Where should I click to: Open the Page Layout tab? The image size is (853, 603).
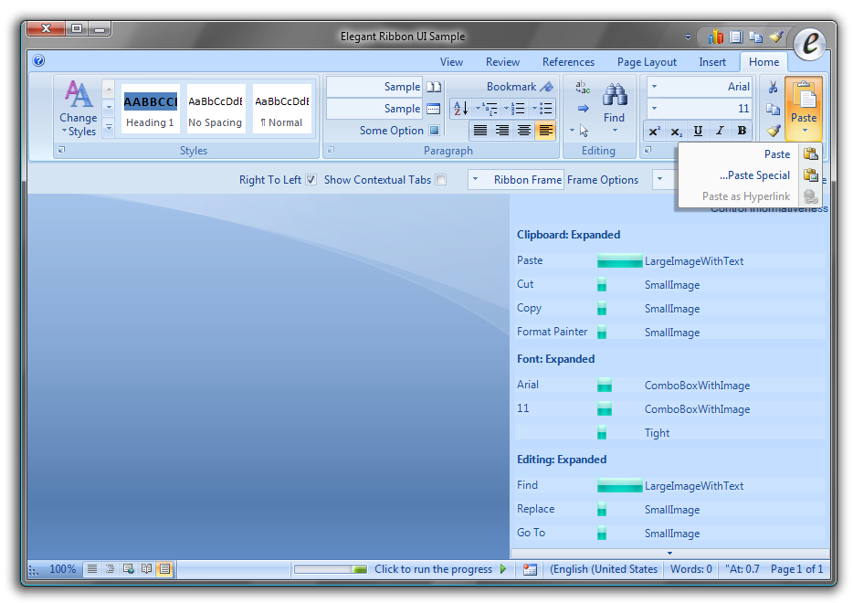(x=647, y=62)
